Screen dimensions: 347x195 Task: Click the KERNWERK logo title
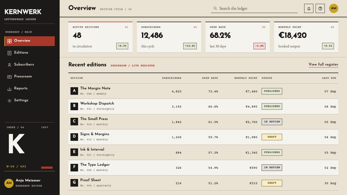coord(23,12)
